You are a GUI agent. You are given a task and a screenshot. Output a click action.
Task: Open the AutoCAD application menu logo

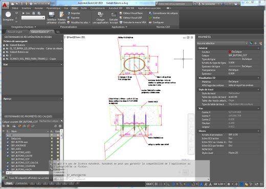(5, 6)
